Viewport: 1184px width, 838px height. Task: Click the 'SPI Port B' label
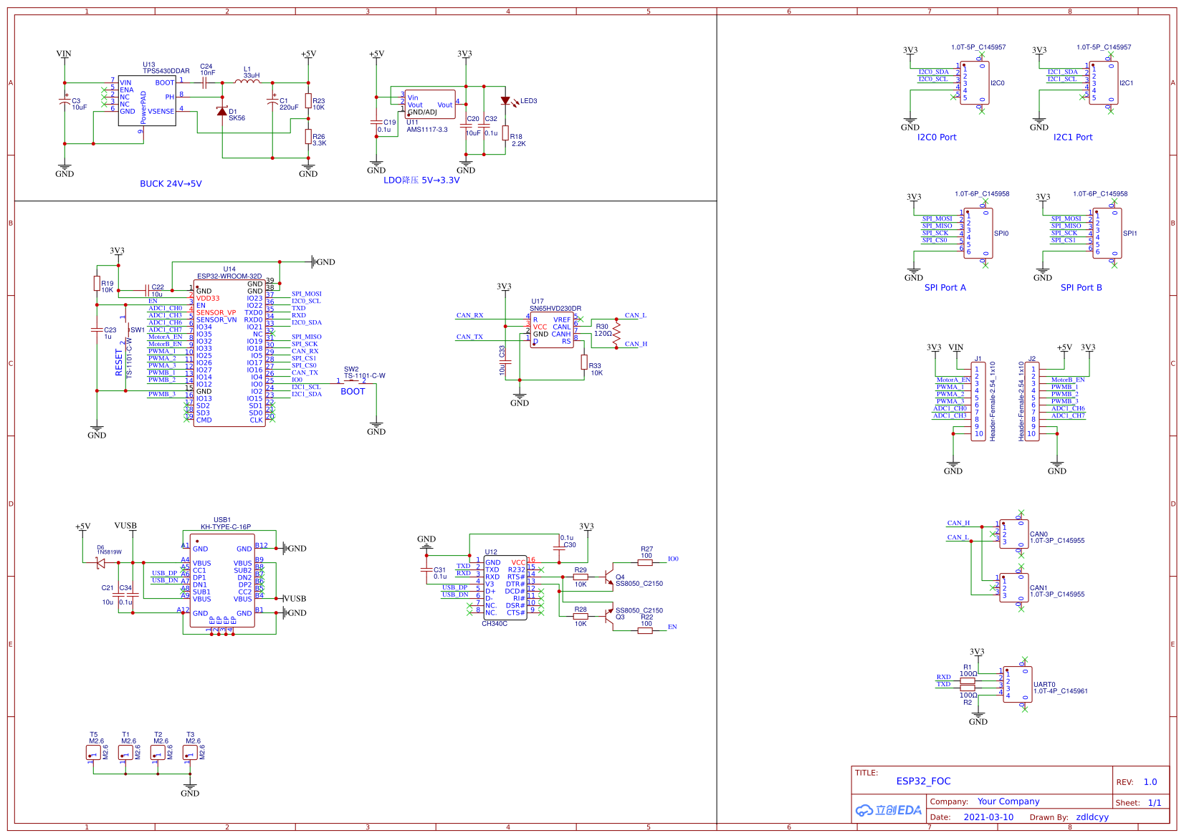(1082, 288)
